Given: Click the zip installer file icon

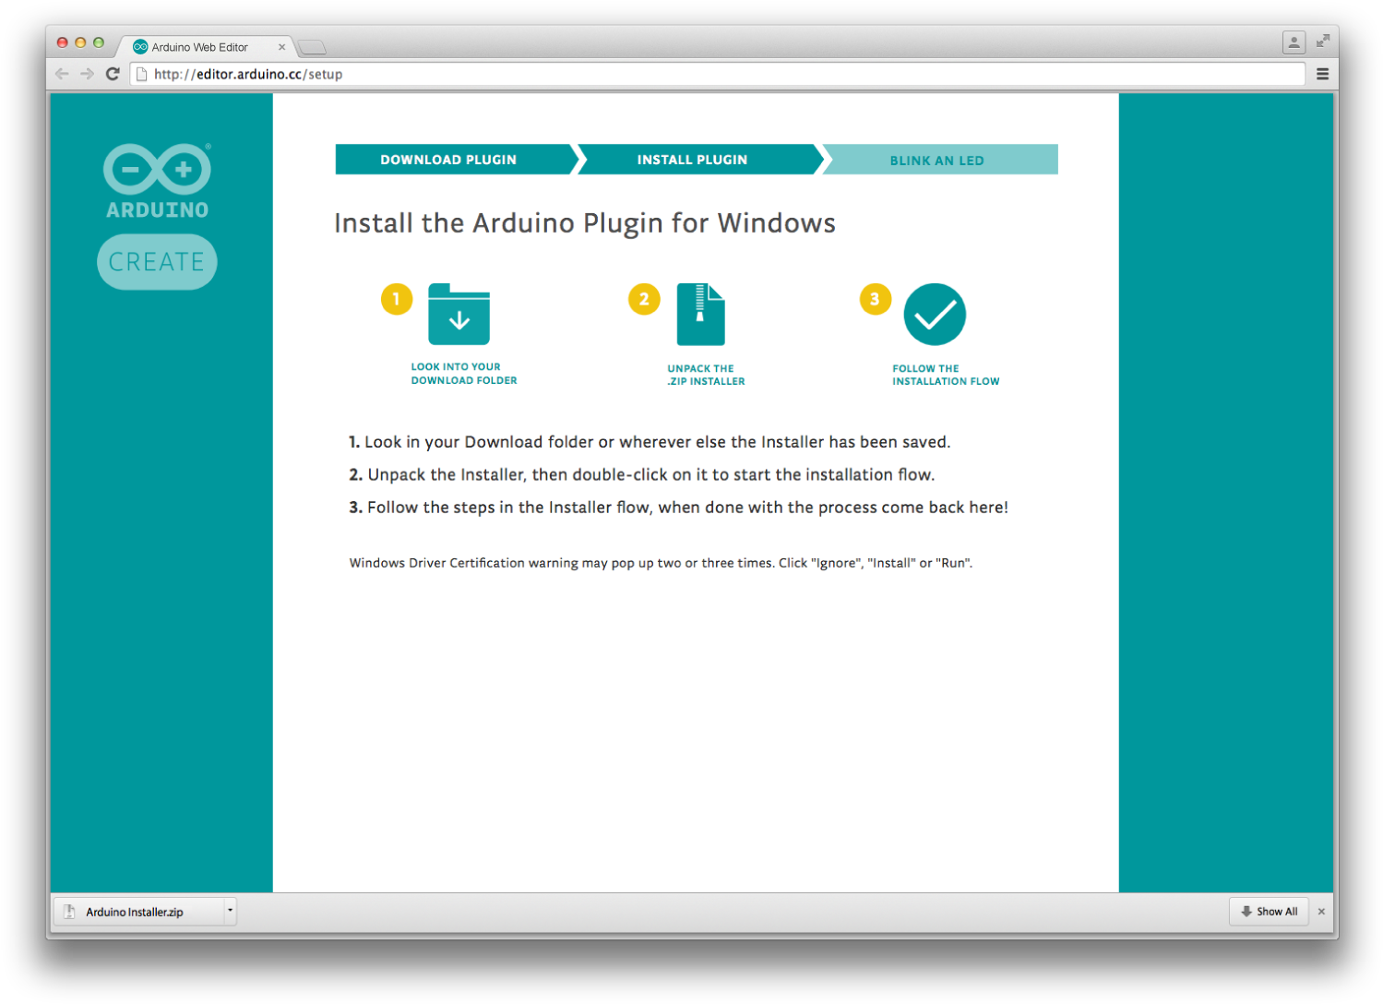Looking at the screenshot, I should tap(700, 315).
